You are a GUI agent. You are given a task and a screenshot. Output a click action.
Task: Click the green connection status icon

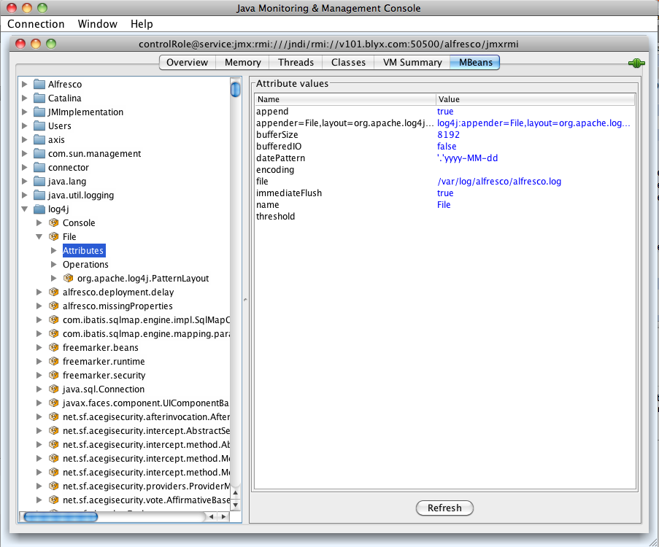(636, 63)
